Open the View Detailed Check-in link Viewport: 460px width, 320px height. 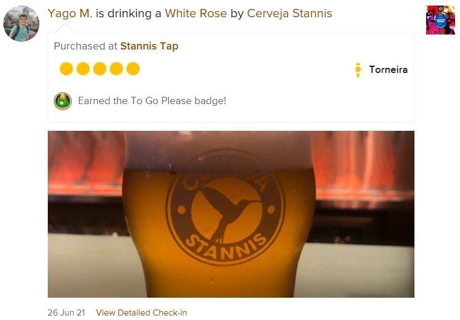pyautogui.click(x=142, y=313)
